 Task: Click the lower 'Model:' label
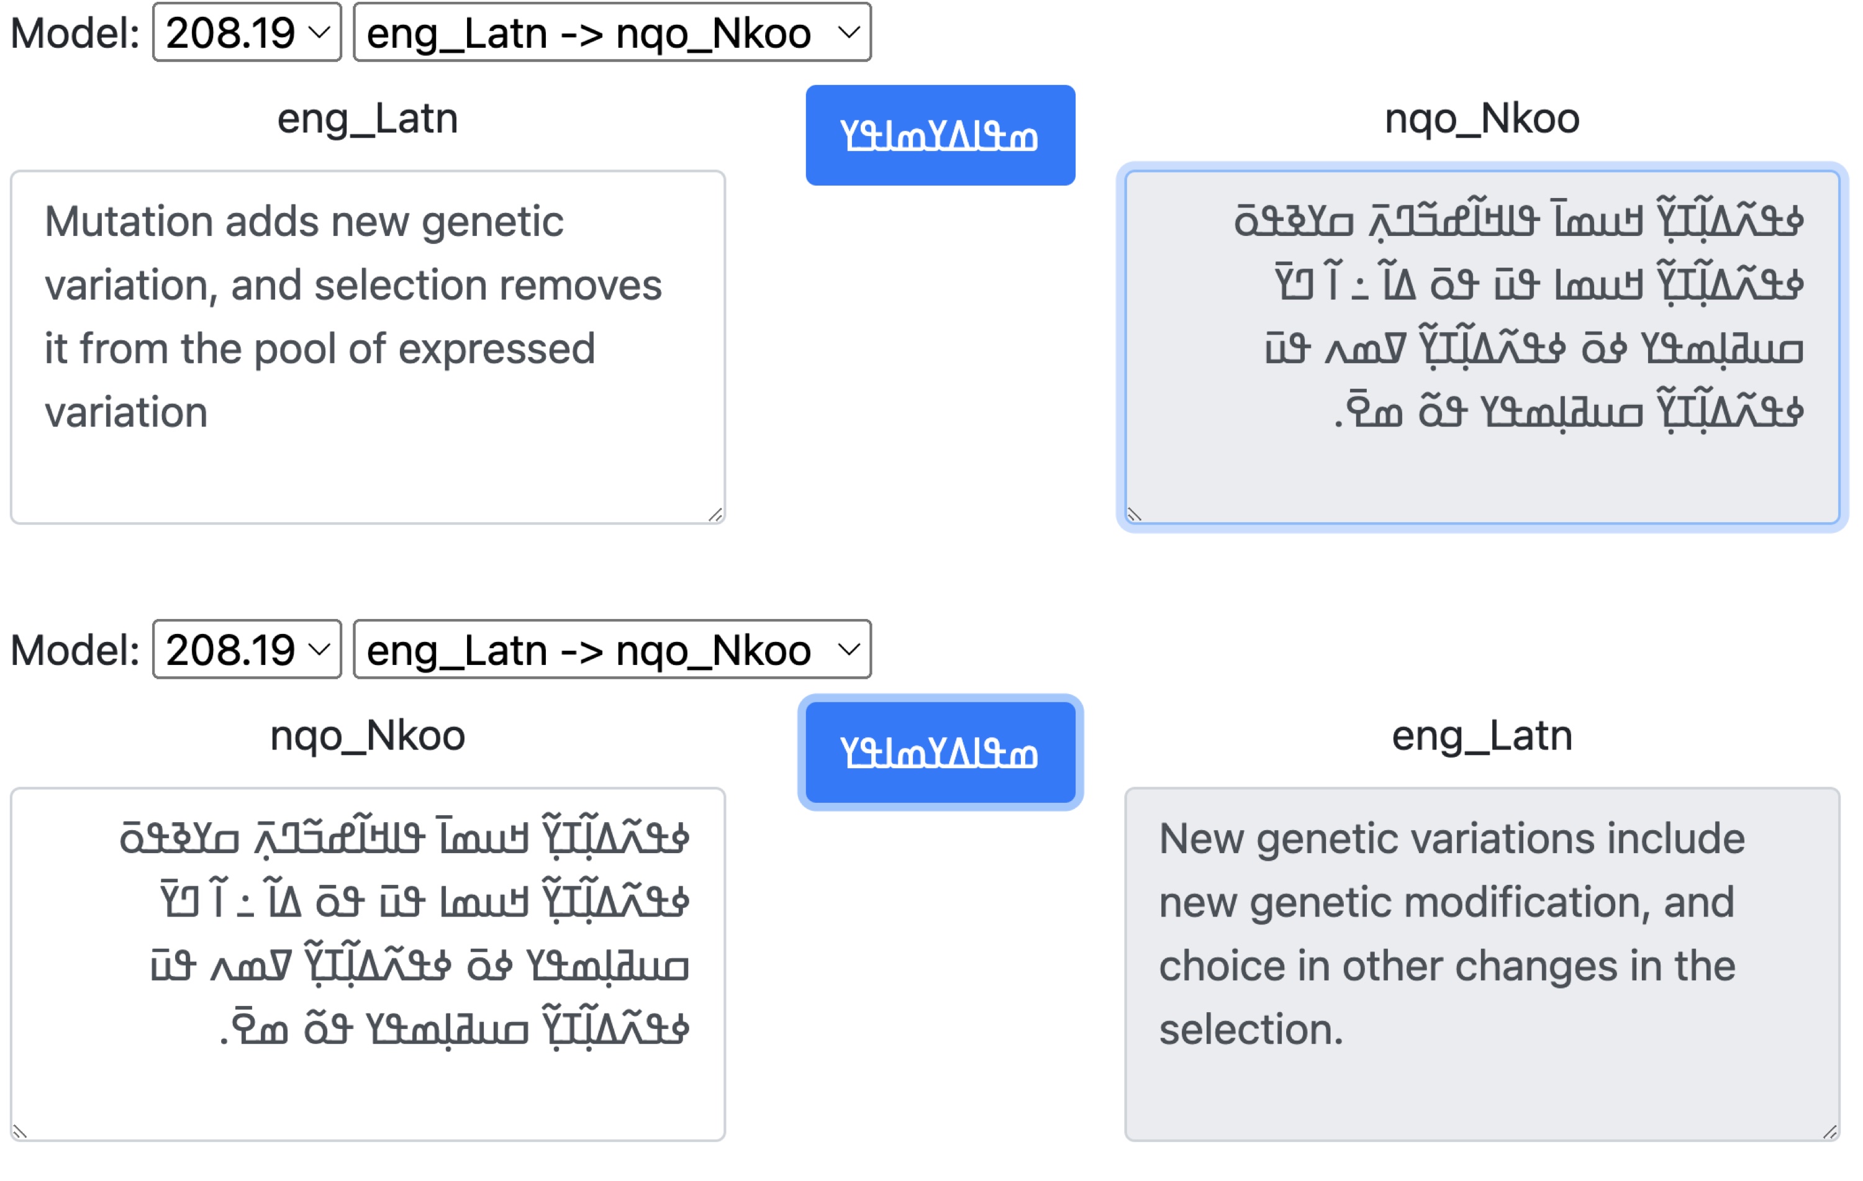(75, 649)
